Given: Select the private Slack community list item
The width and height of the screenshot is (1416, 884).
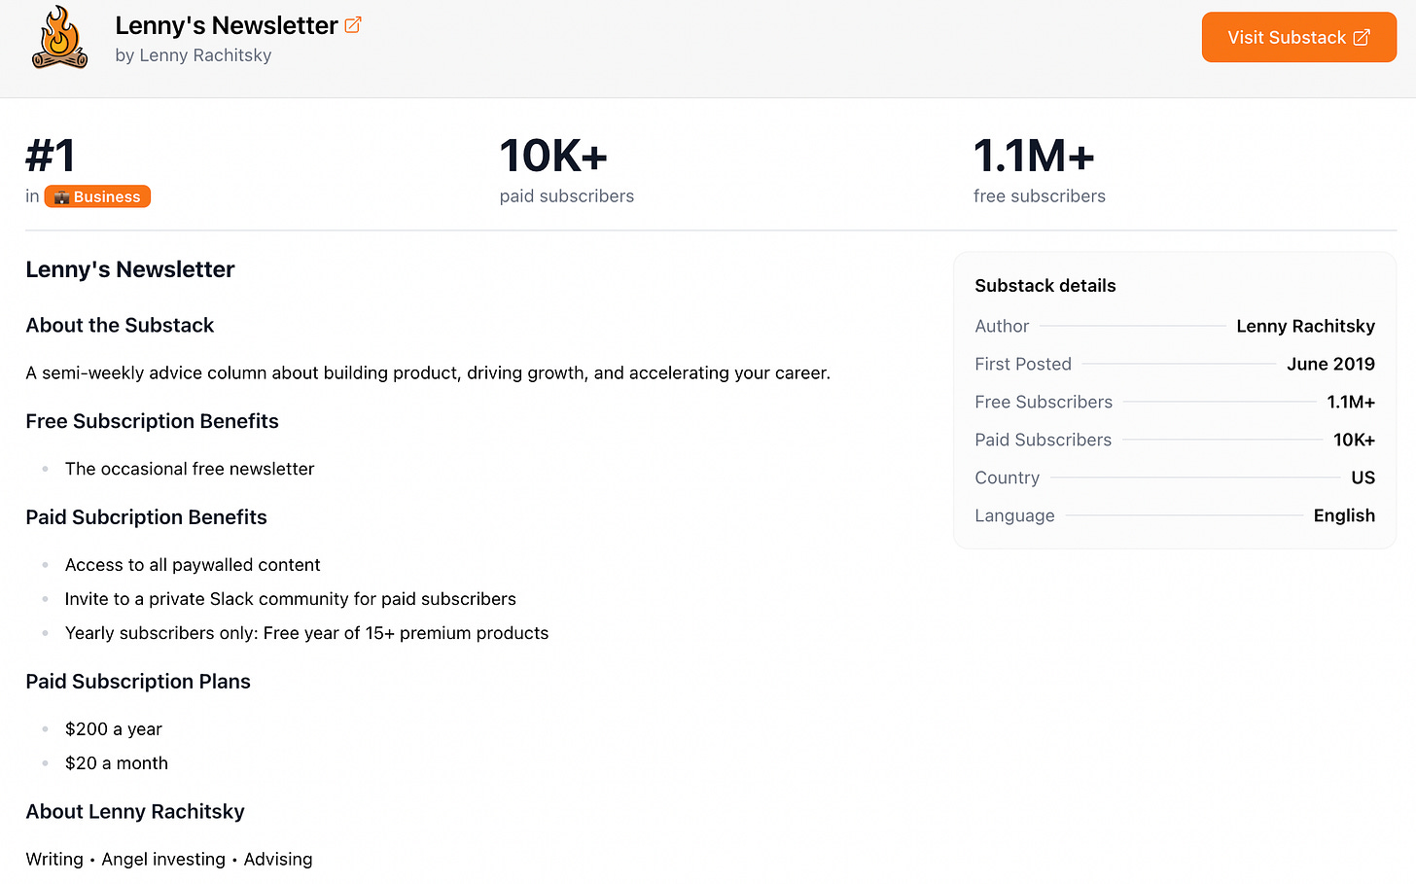Looking at the screenshot, I should (291, 599).
